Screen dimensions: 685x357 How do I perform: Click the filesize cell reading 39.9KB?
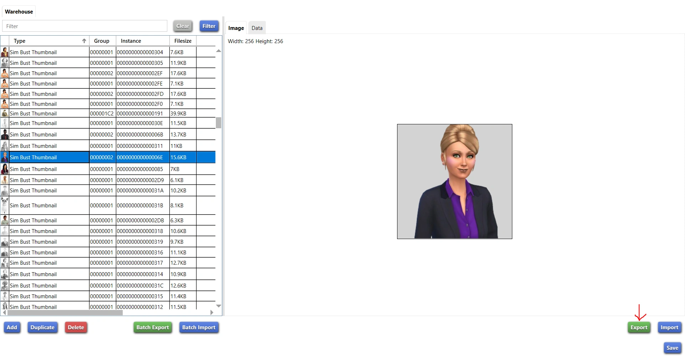click(x=183, y=113)
